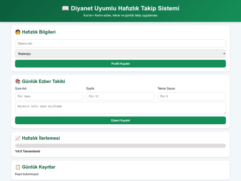Click the textarea resize handle
241x181 pixels.
(x=224, y=113)
